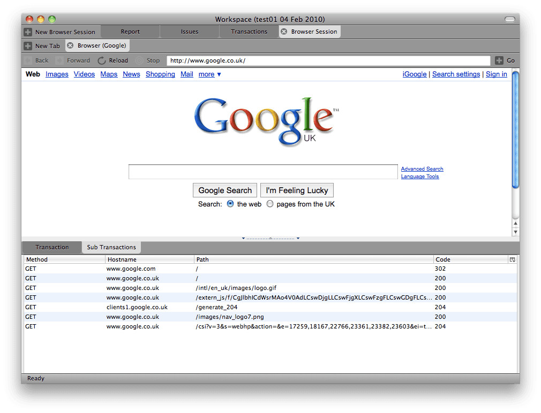Open the Shopping link
Image resolution: width=541 pixels, height=413 pixels.
(x=160, y=74)
